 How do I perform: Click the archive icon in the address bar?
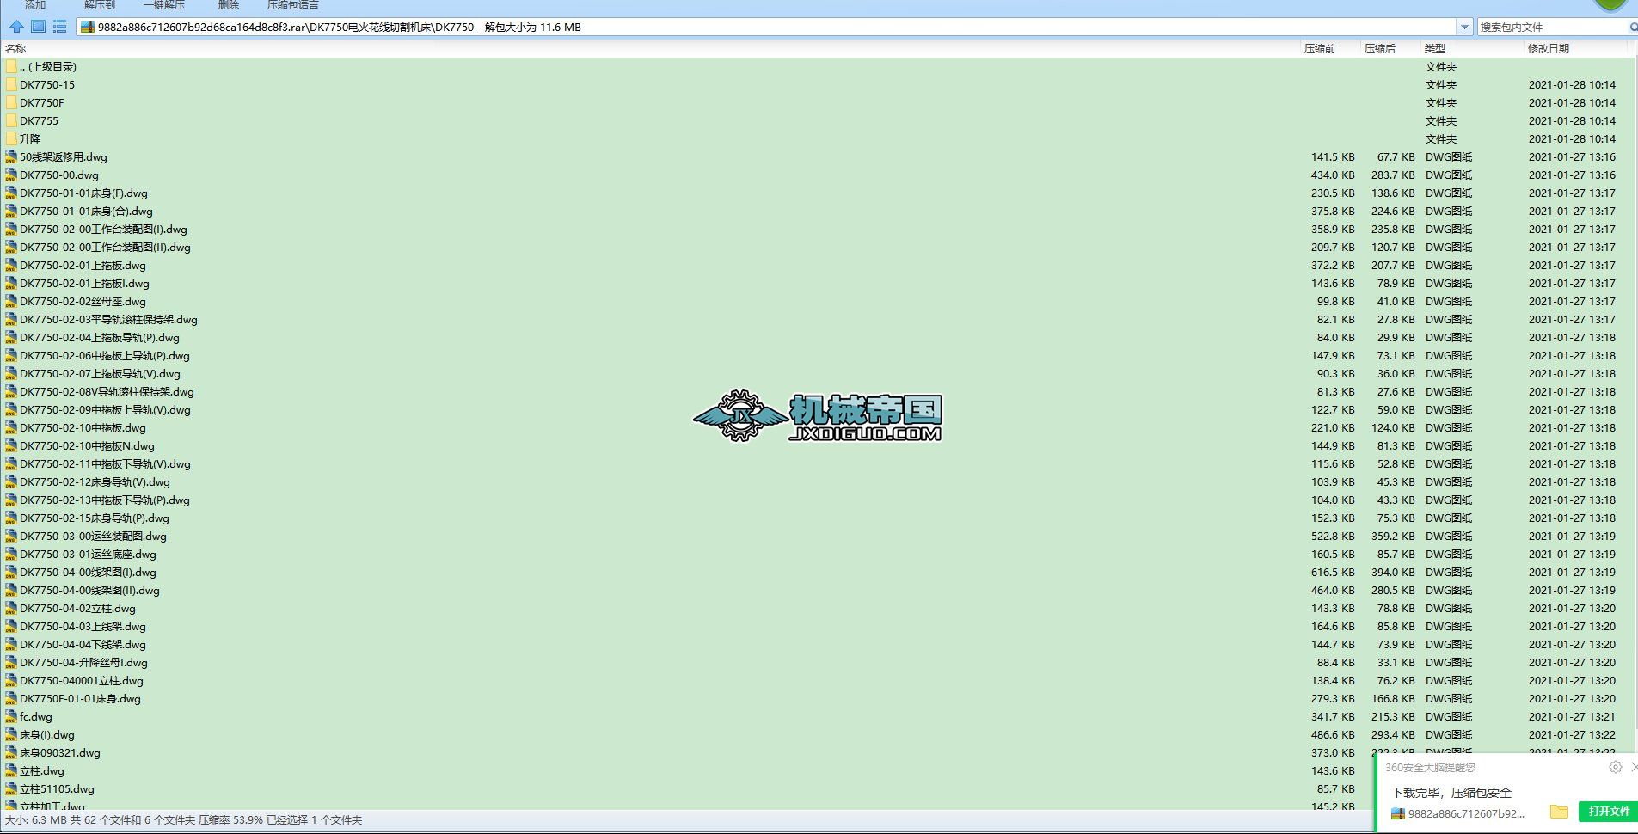pyautogui.click(x=87, y=27)
